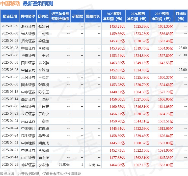
Task: Click the 目标价 column header
Action: click(x=181, y=16)
